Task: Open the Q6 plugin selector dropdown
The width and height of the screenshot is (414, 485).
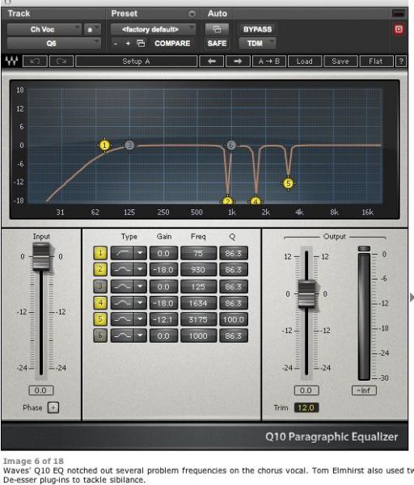Action: coord(54,44)
